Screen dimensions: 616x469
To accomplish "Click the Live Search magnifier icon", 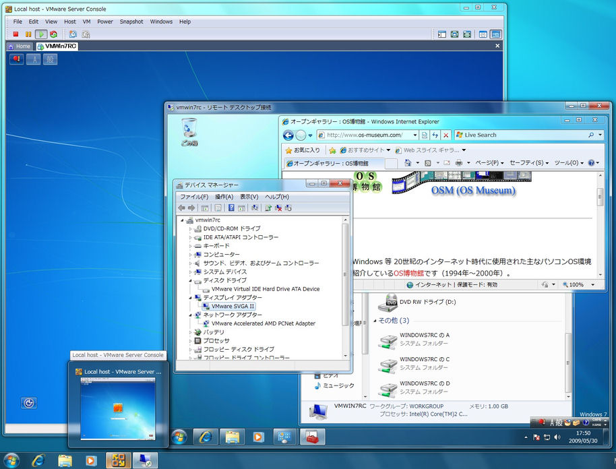I will pos(591,135).
